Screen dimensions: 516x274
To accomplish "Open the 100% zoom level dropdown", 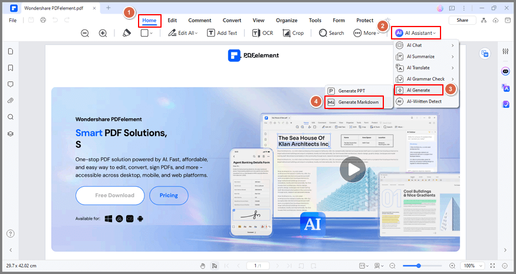I will pyautogui.click(x=473, y=266).
